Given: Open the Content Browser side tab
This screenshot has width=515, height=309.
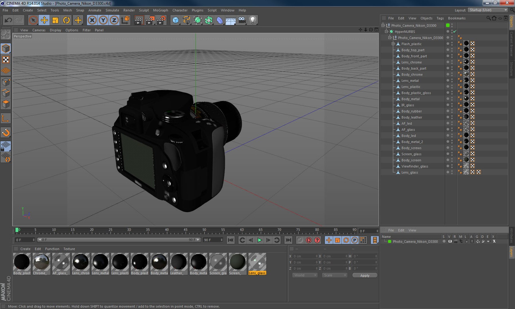Looking at the screenshot, I should pyautogui.click(x=512, y=44).
